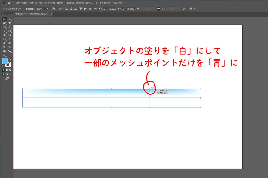Image resolution: width=268 pixels, height=178 pixels.
Task: Open the オブジェクト(O) menu
Action: pos(47,3)
